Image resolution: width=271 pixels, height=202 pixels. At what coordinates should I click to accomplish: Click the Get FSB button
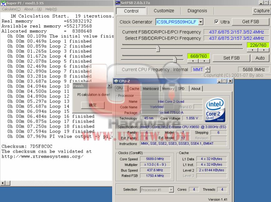click(x=250, y=22)
